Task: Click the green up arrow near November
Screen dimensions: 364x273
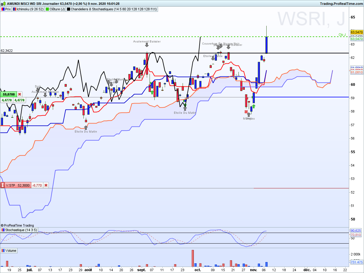Action: [x=254, y=106]
